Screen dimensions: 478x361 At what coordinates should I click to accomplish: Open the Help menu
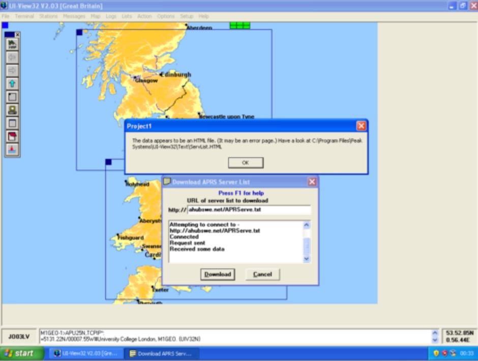tap(203, 16)
